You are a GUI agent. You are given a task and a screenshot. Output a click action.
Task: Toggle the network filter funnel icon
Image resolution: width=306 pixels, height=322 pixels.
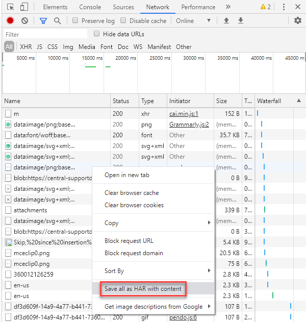coord(43,21)
